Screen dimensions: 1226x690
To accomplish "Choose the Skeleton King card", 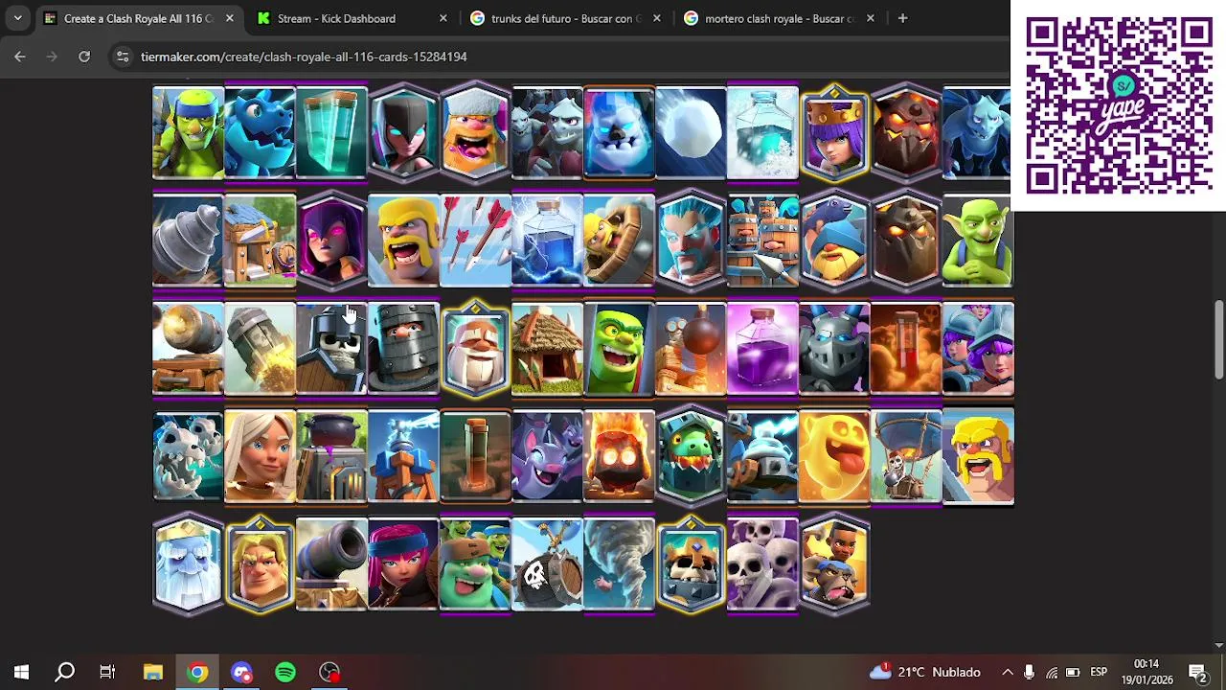I will pos(691,564).
